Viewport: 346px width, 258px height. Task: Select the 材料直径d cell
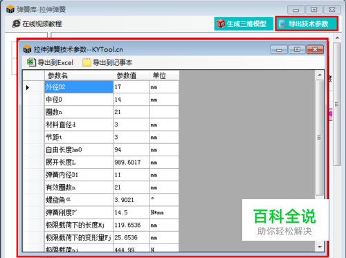click(79, 125)
